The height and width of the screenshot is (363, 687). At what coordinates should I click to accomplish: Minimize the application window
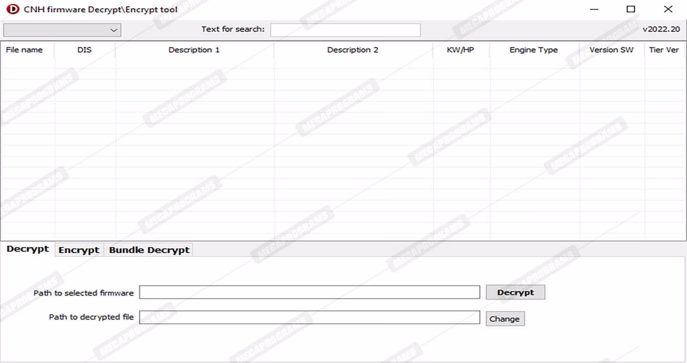click(x=594, y=9)
